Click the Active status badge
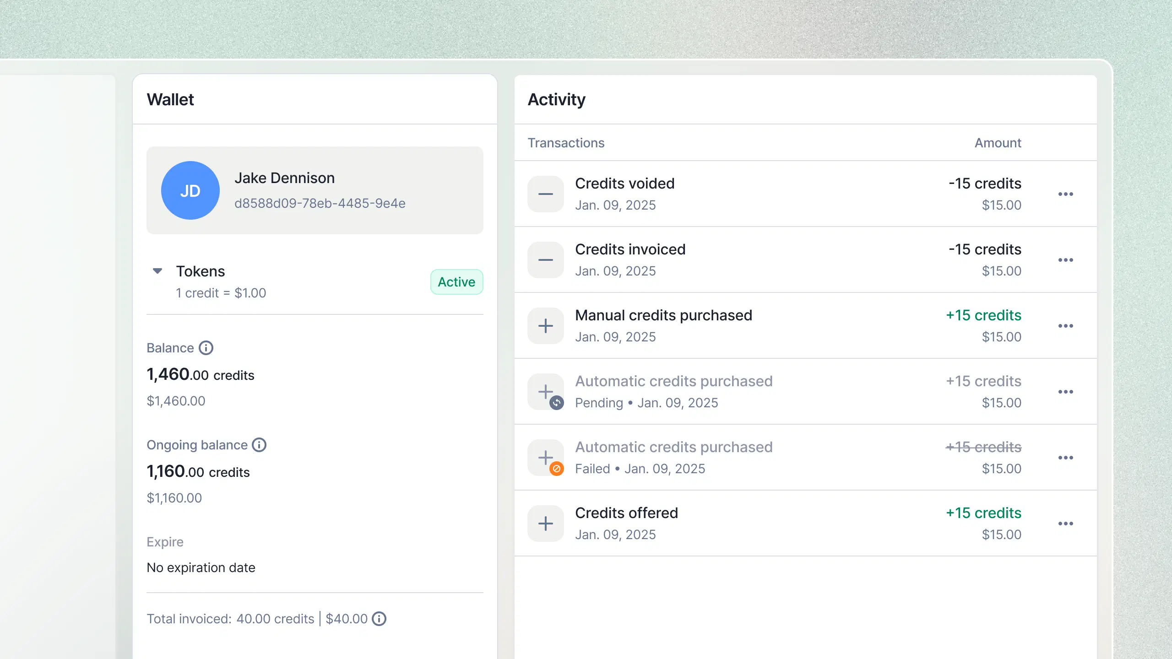Screen dimensions: 1172x659 (456, 282)
